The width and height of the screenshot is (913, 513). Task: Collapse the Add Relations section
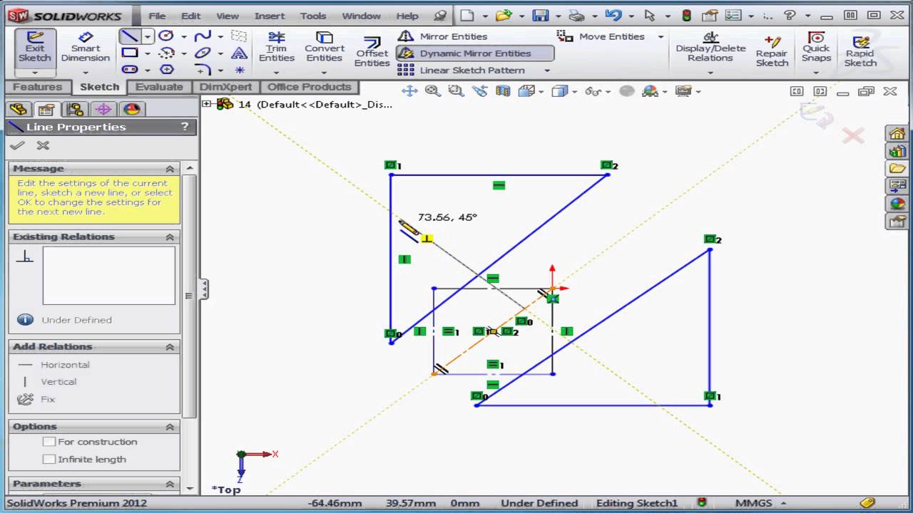(x=170, y=347)
